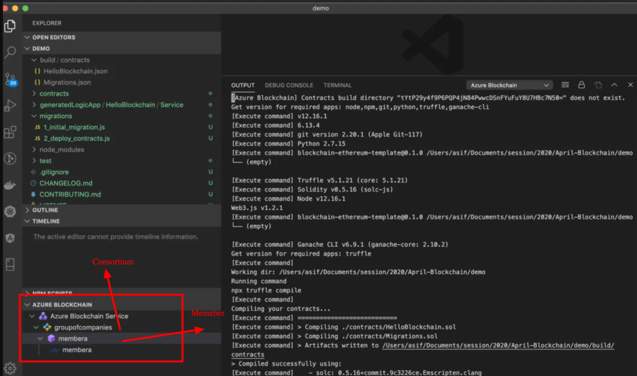637x376 pixels.
Task: Select the Docker whale icon
Action: click(x=9, y=185)
